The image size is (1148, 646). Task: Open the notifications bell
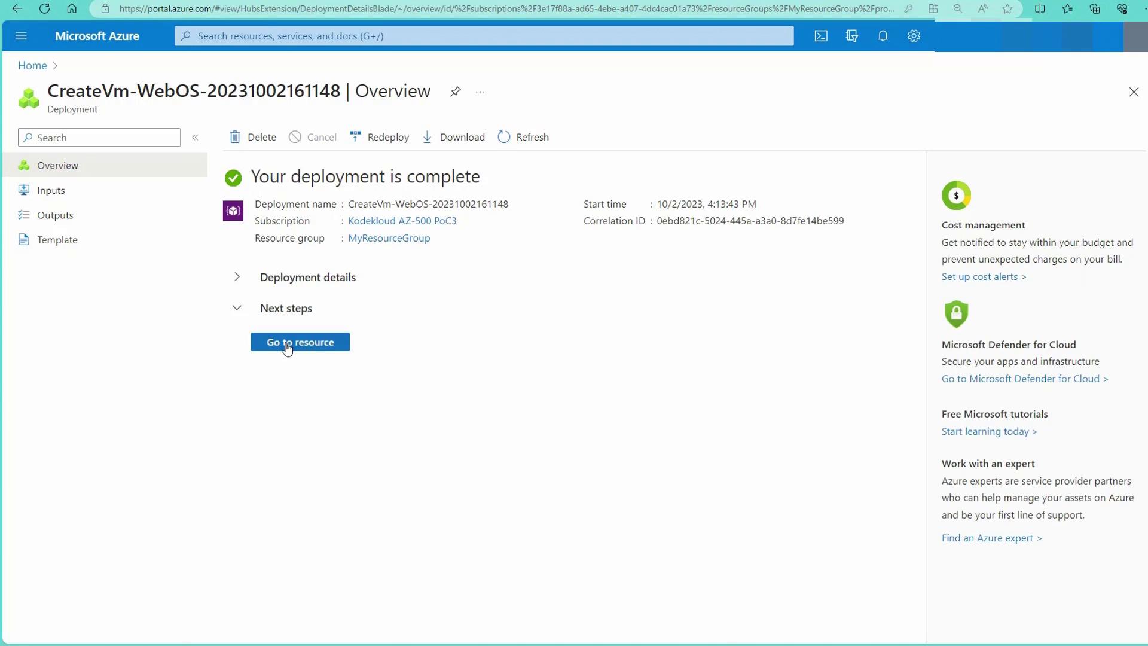(x=883, y=36)
